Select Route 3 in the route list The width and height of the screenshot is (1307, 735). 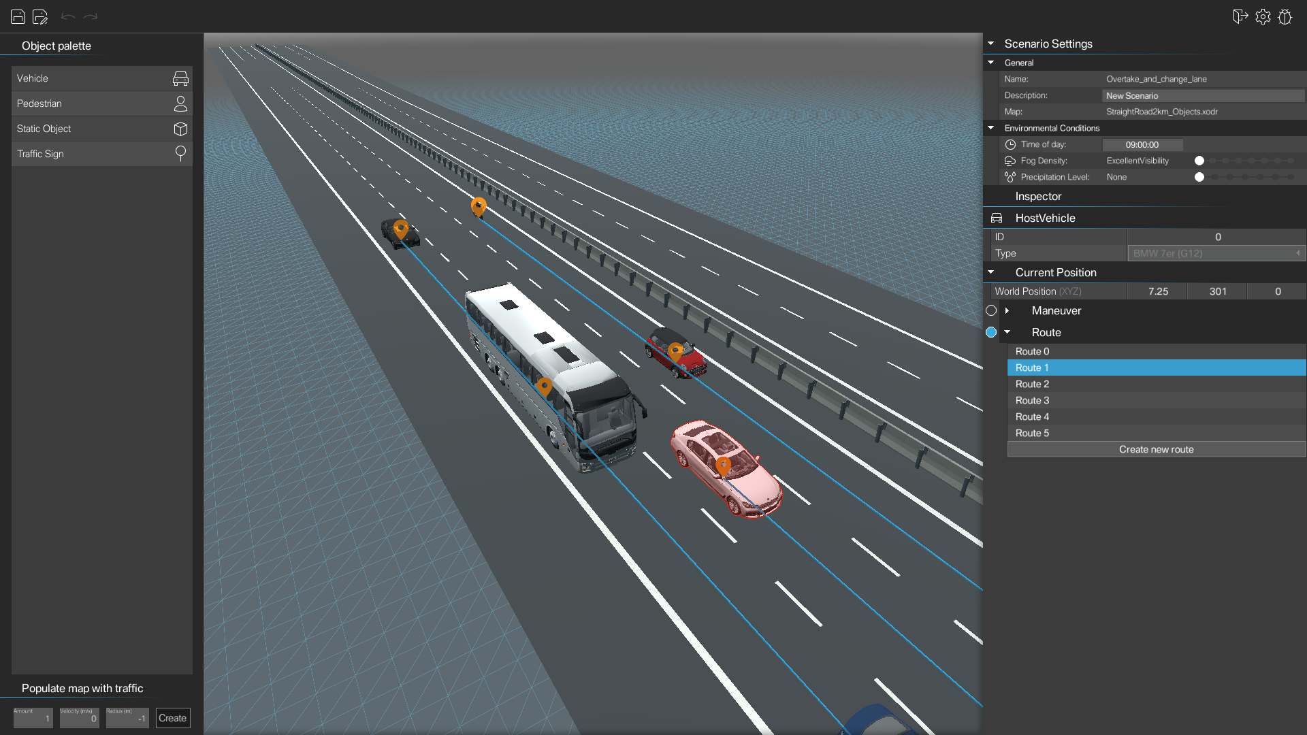[1156, 400]
